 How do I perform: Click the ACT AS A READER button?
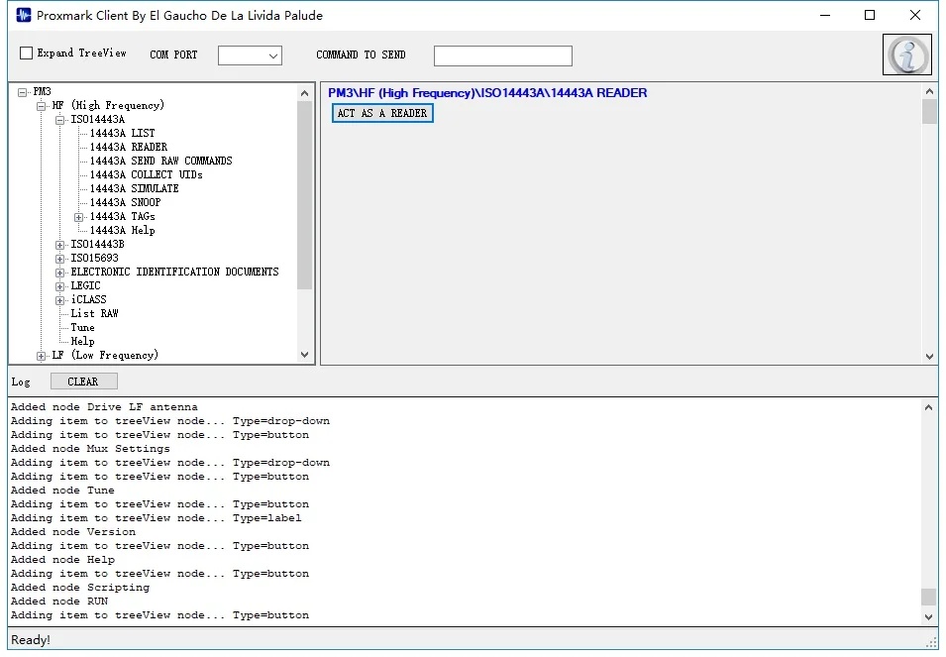tap(382, 113)
